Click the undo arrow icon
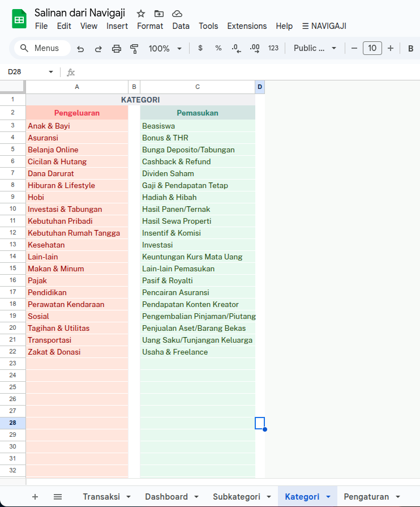420x507 pixels. click(80, 49)
